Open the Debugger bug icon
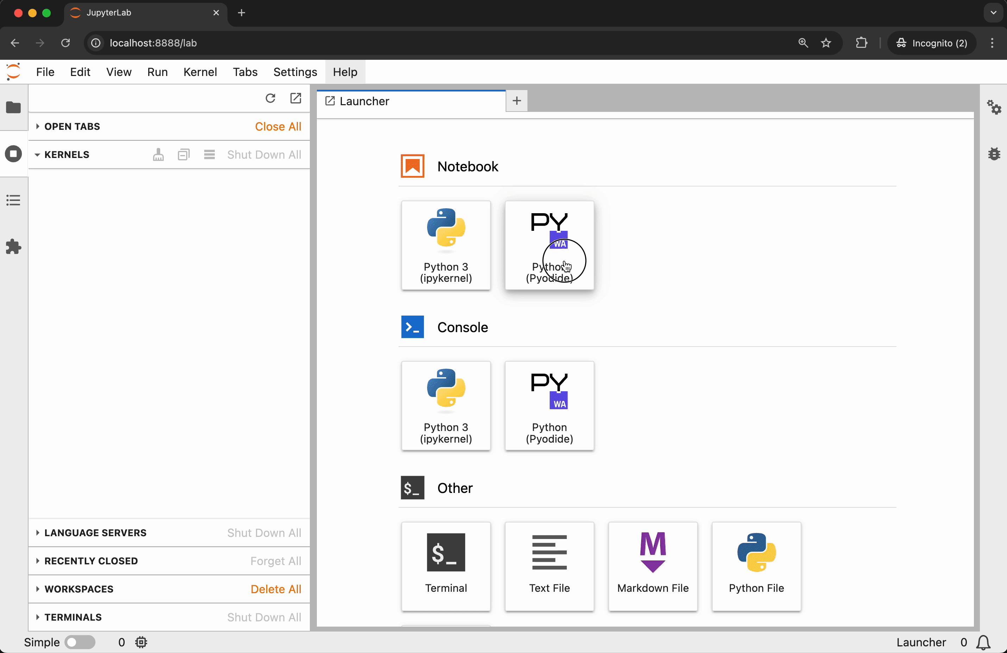 [x=994, y=154]
